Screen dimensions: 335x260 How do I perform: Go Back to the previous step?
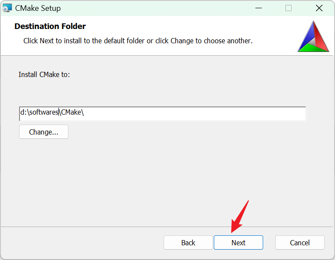click(x=188, y=243)
